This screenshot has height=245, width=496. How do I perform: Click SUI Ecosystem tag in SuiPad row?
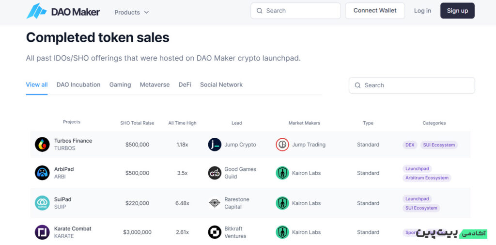(421, 208)
